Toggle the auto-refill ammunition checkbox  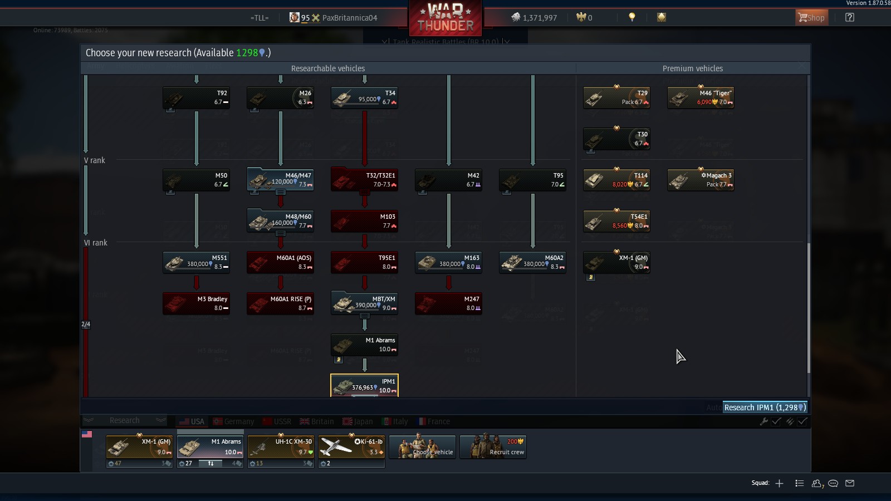(802, 421)
